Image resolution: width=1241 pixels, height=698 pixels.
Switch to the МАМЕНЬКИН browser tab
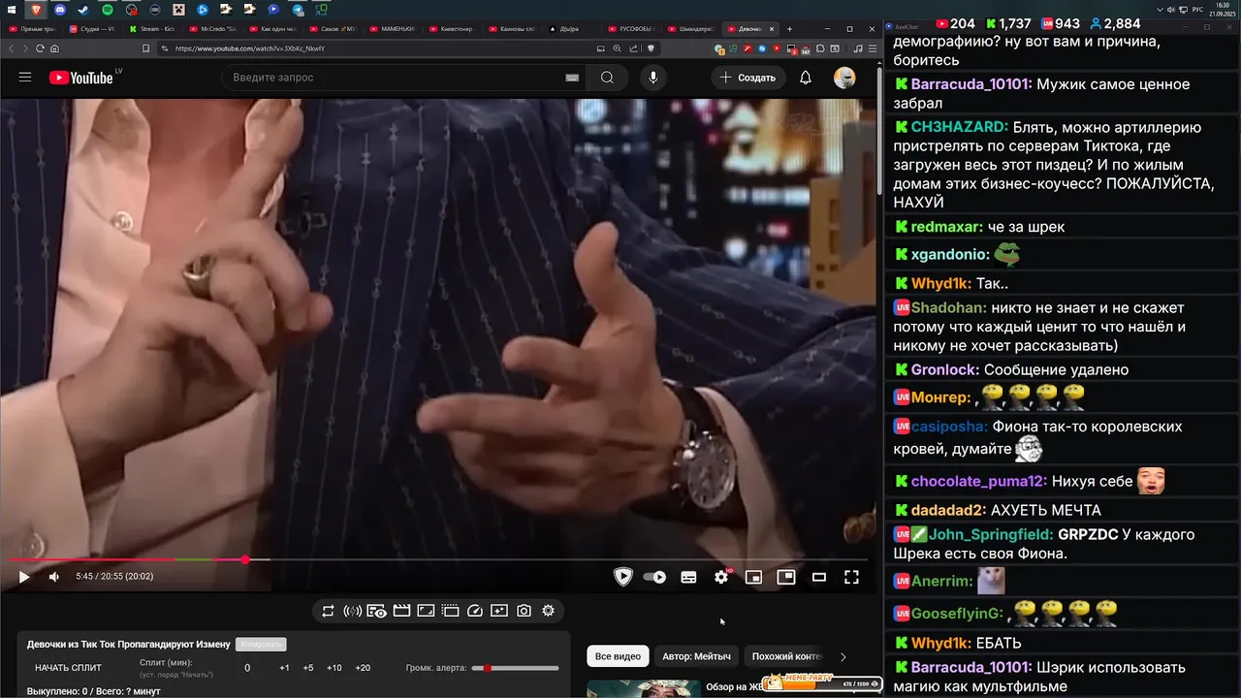[x=394, y=29]
